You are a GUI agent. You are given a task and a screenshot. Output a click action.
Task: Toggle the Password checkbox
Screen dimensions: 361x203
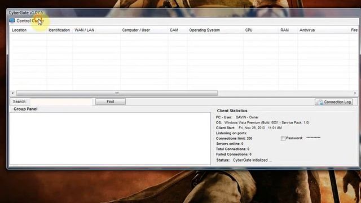tap(283, 138)
